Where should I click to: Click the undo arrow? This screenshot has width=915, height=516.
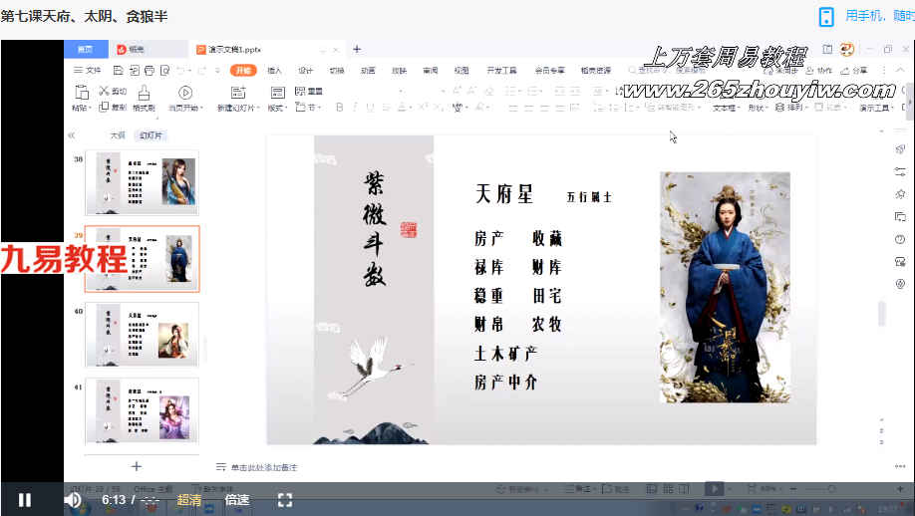180,70
